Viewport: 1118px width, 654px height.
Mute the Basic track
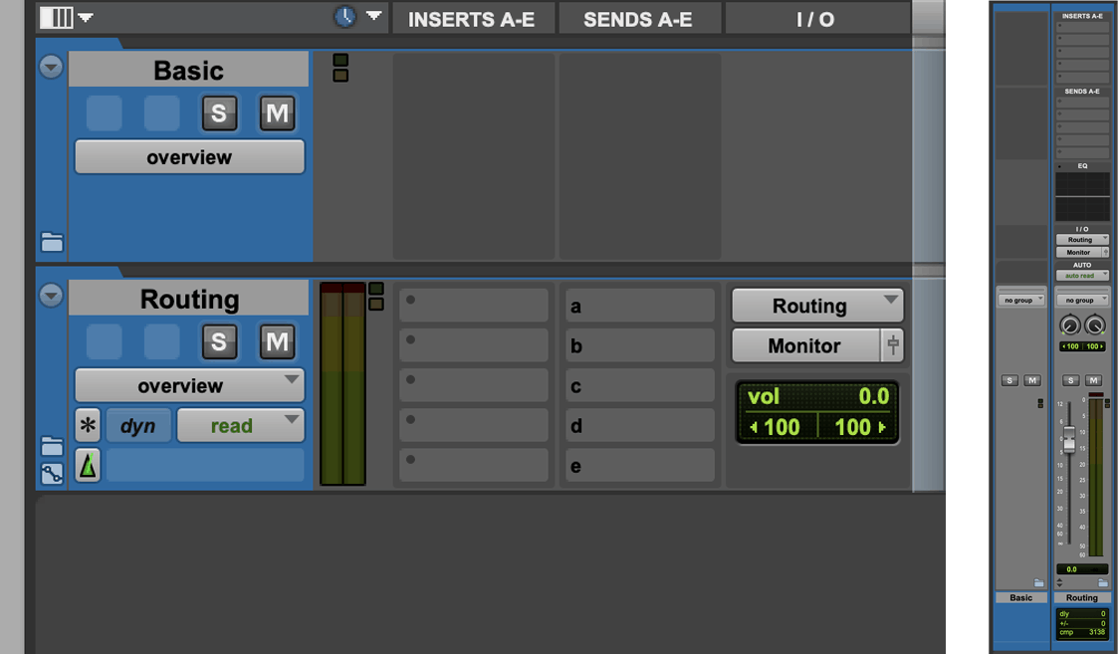tap(277, 112)
